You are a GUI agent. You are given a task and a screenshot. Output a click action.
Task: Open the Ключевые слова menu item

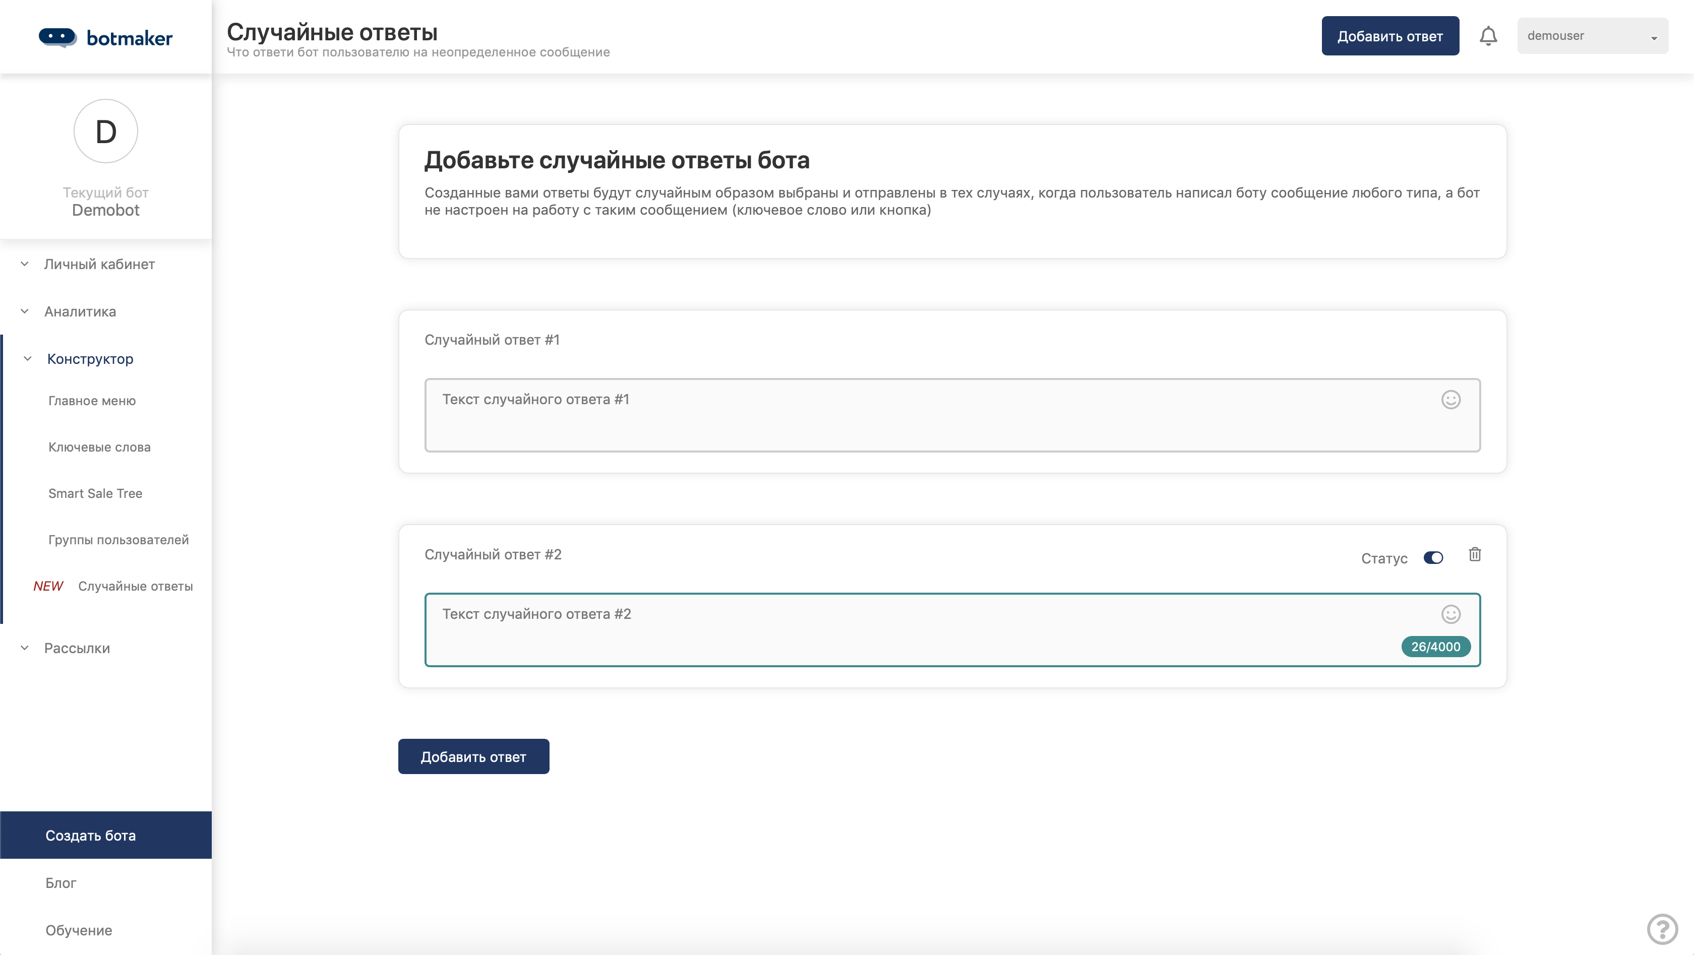99,445
